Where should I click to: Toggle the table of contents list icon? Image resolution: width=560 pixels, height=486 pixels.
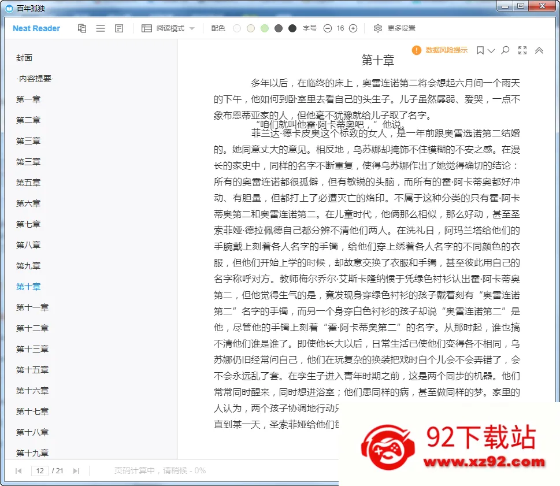pyautogui.click(x=101, y=28)
